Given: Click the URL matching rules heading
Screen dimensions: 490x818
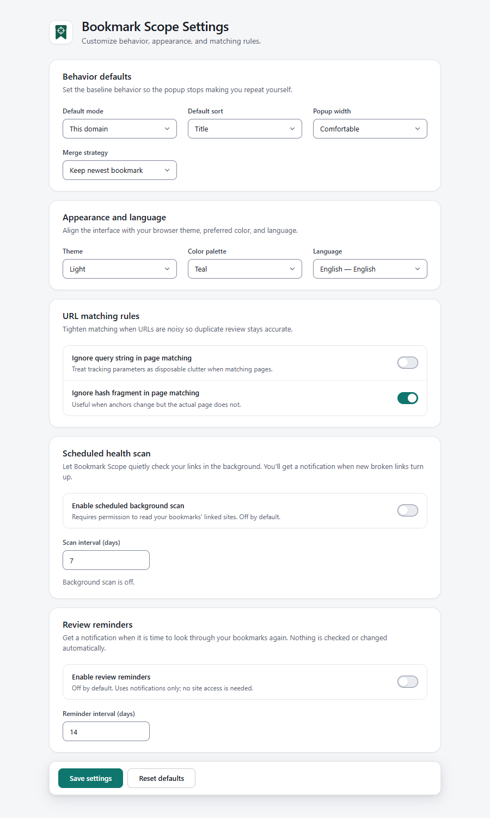Looking at the screenshot, I should pyautogui.click(x=101, y=316).
